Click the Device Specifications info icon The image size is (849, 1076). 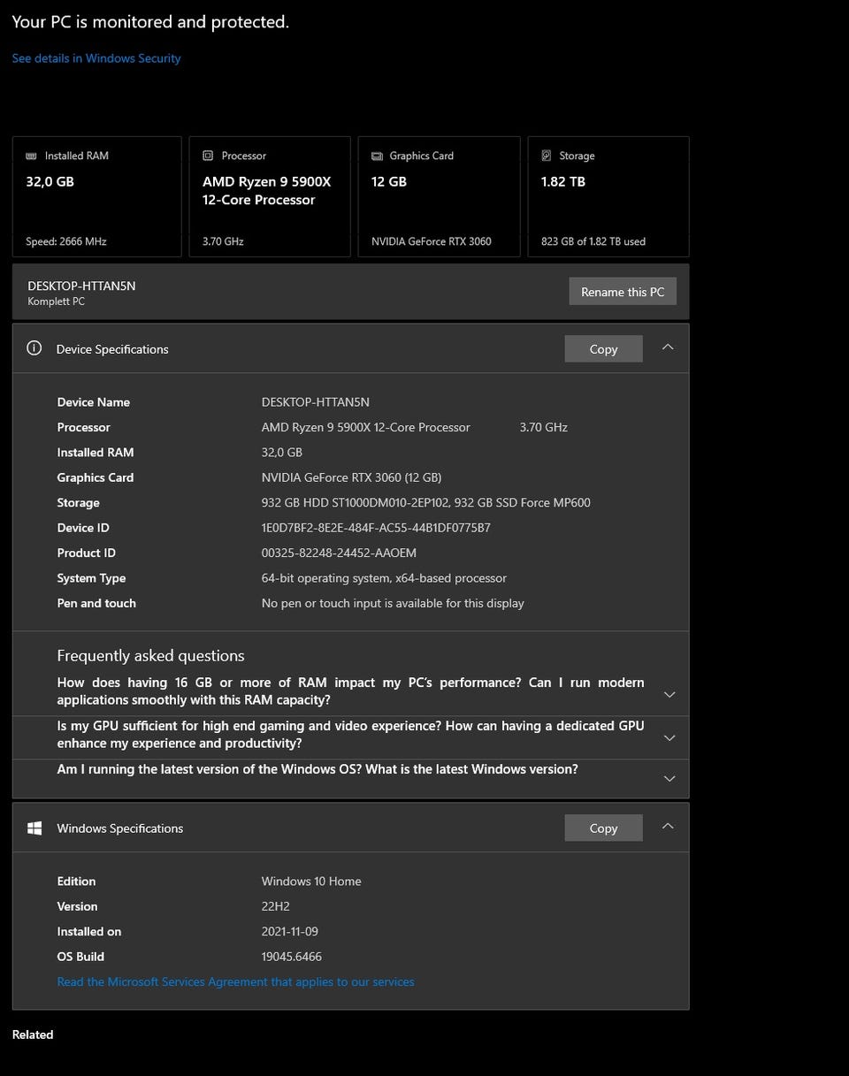tap(34, 348)
